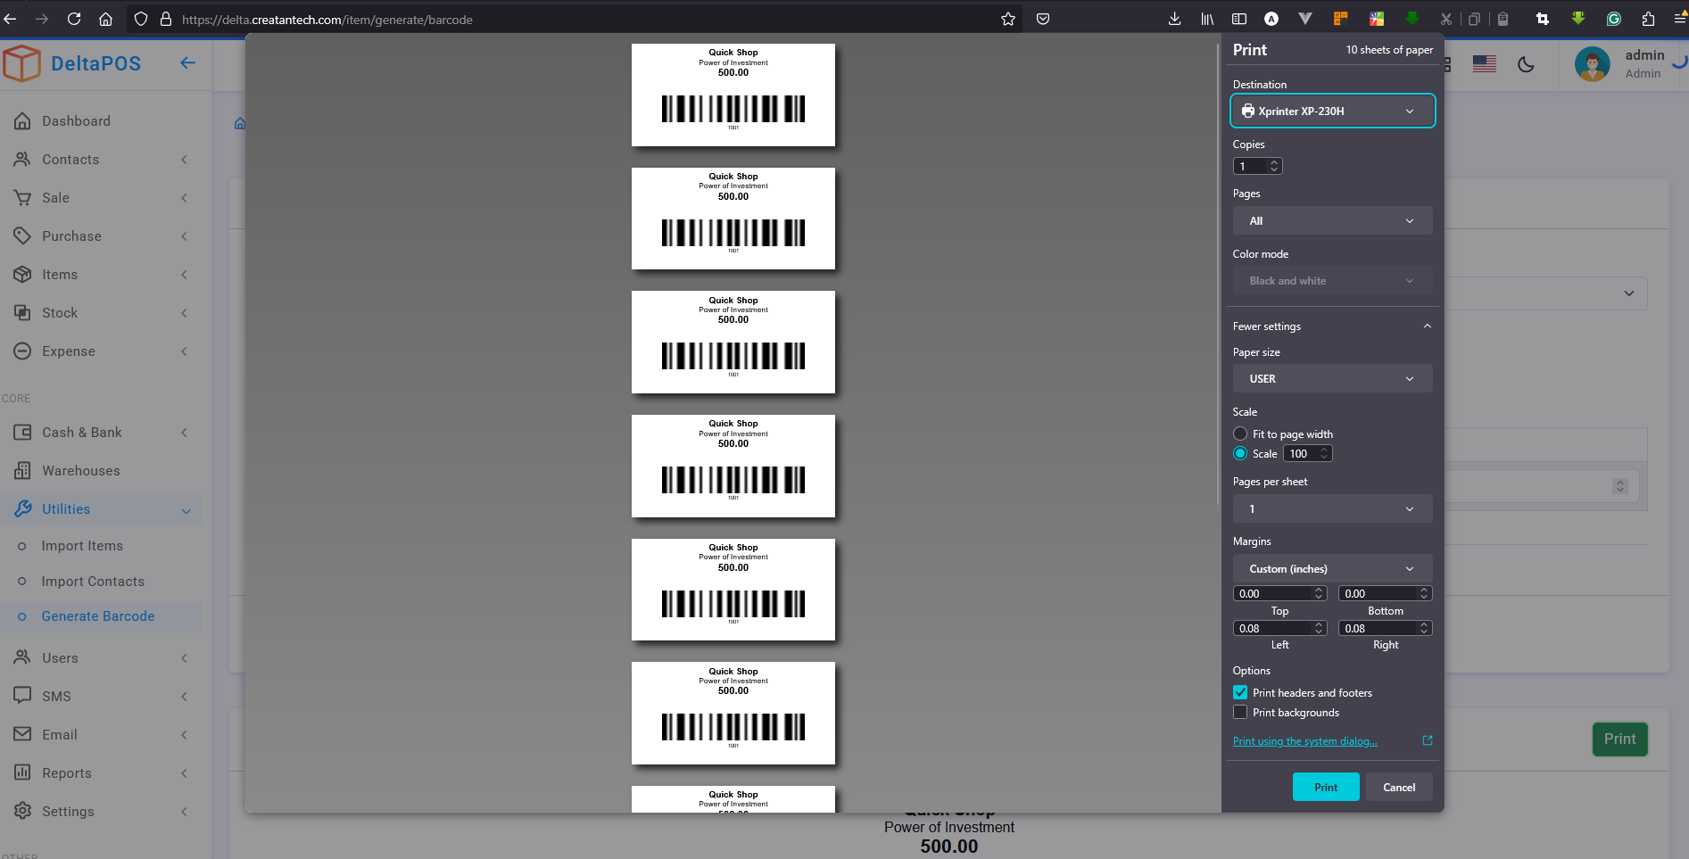Click the browser Back arrow
The width and height of the screenshot is (1689, 859).
coord(10,19)
